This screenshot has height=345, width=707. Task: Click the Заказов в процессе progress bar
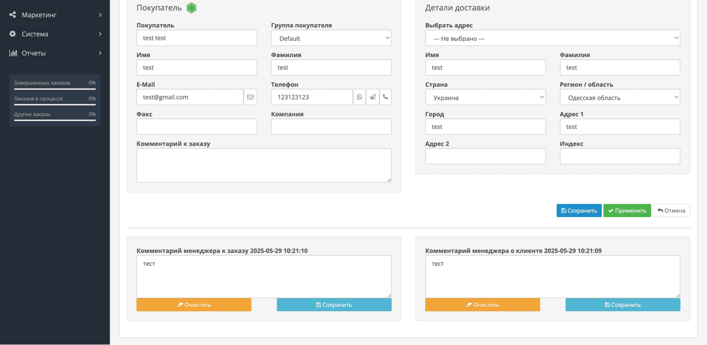55,105
